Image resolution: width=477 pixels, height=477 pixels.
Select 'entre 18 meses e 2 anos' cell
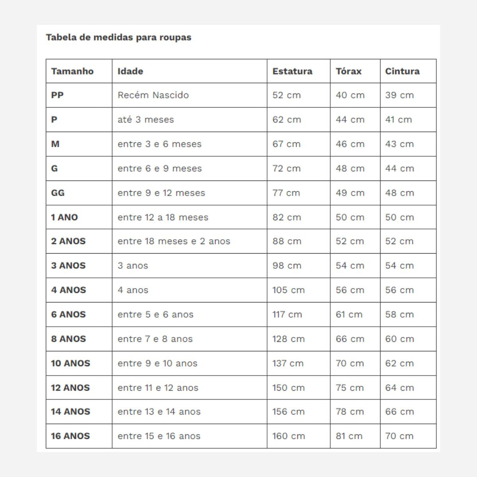pos(174,241)
